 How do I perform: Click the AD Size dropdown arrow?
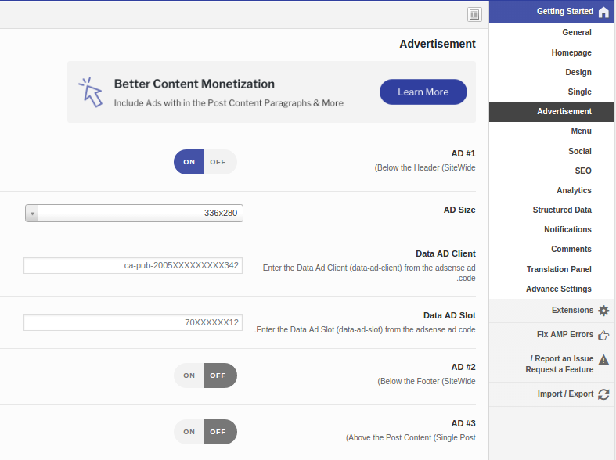32,213
